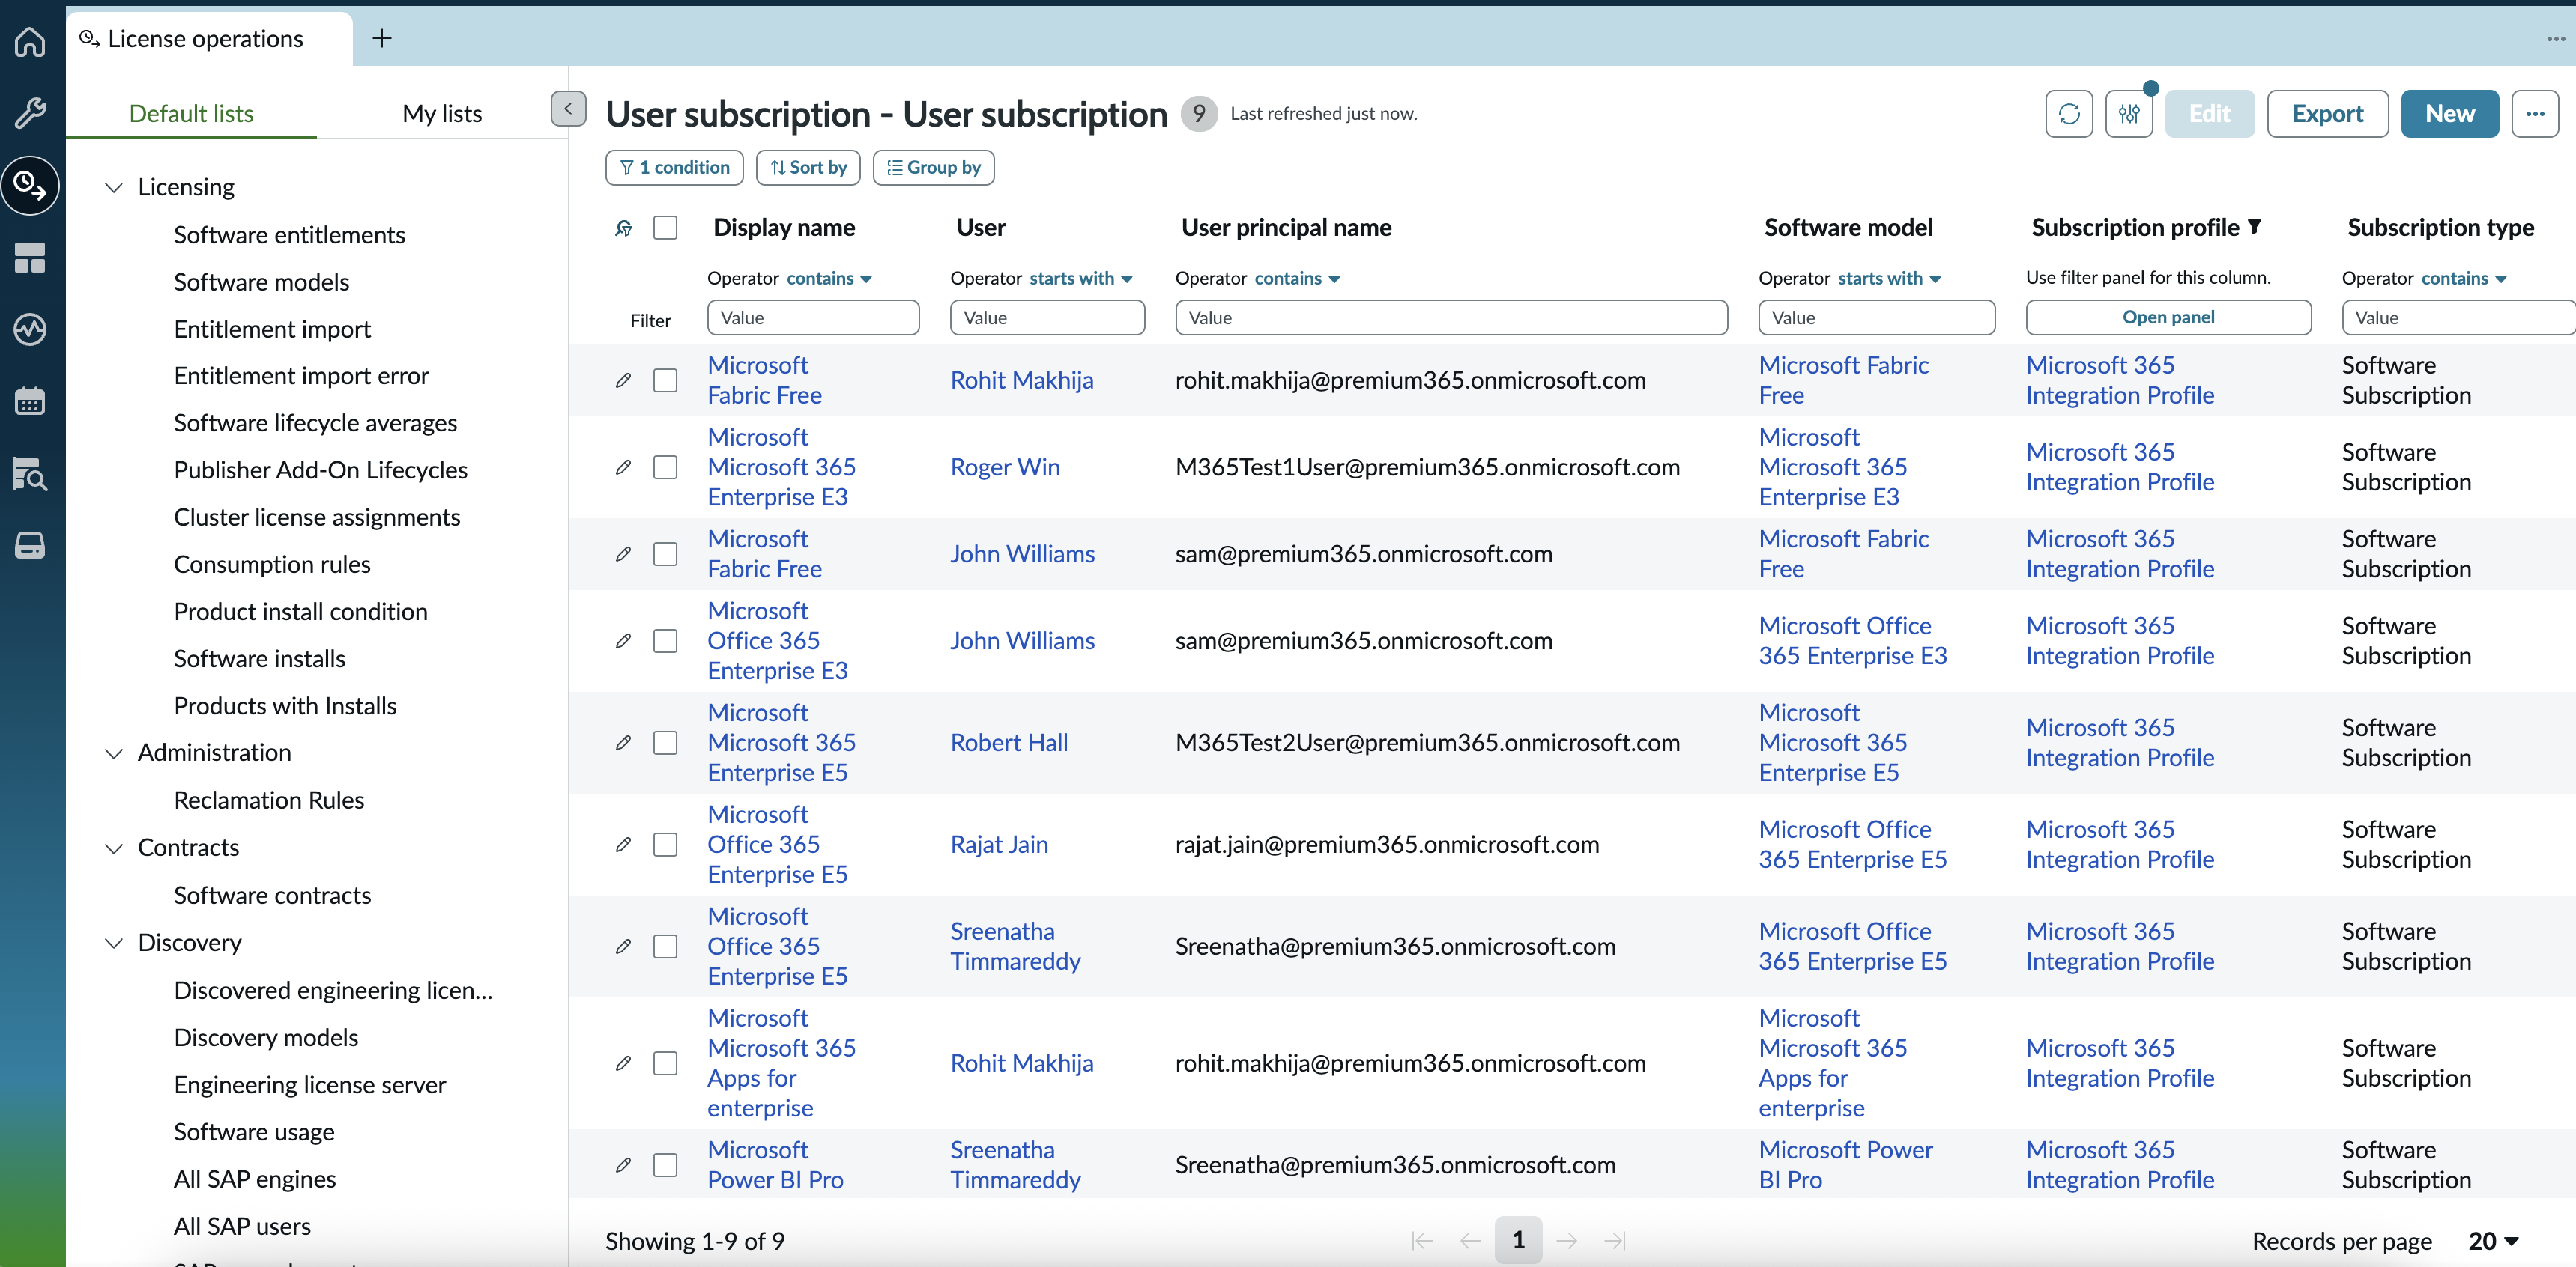Go to last page arrow
The width and height of the screenshot is (2576, 1267).
[1614, 1240]
